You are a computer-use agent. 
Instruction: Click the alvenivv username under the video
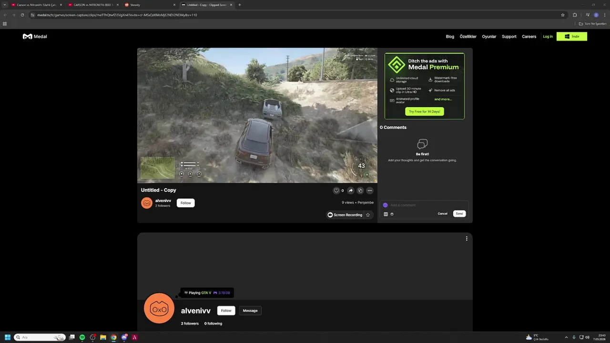[163, 201]
